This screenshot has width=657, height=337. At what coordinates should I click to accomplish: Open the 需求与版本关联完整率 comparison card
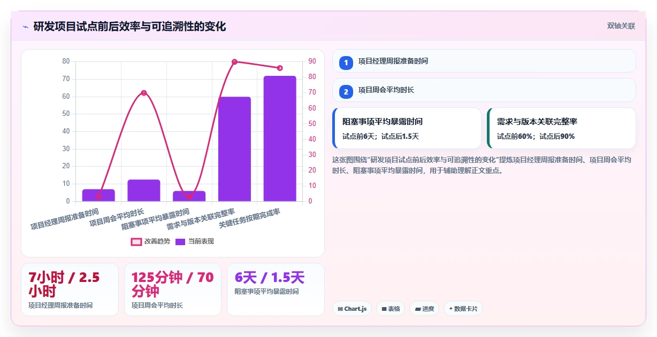561,128
